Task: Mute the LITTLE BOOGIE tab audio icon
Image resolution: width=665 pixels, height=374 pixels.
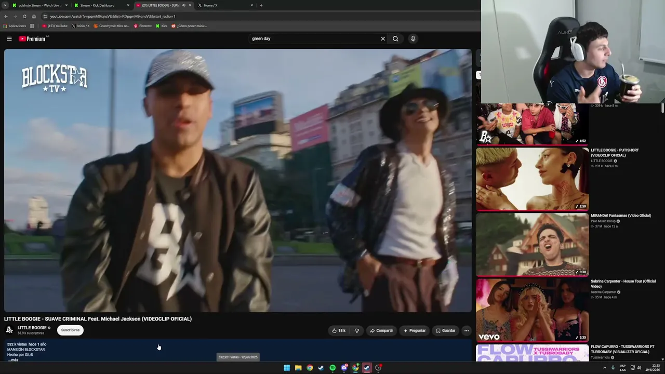Action: click(183, 5)
